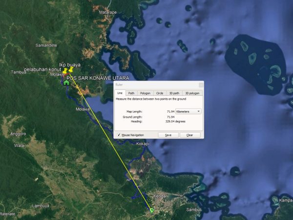293x220 pixels.
Task: Close the Ruler dialog window
Action: (x=201, y=85)
